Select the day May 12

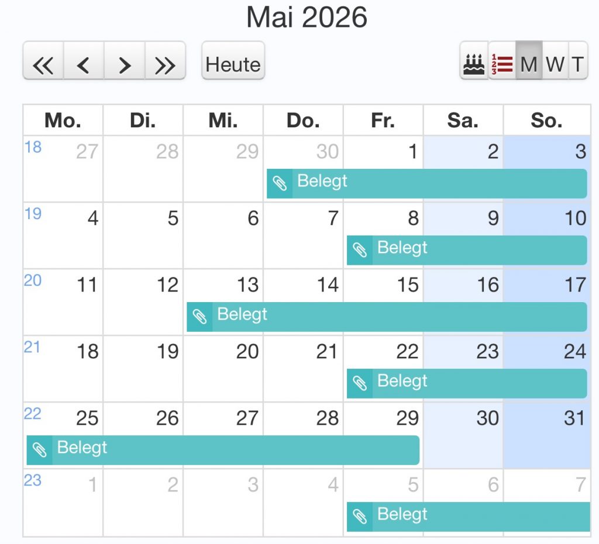tap(143, 292)
